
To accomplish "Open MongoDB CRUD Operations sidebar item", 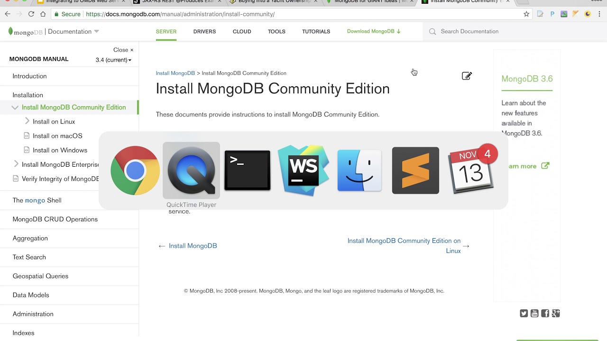I will pos(55,219).
